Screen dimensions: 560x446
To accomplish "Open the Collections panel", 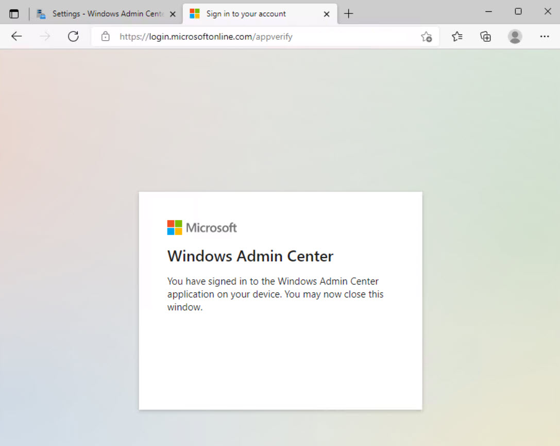I will (485, 36).
